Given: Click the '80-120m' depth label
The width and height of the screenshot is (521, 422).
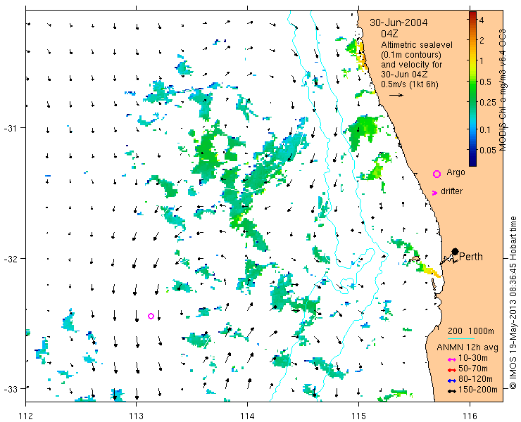Looking at the screenshot, I should point(475,379).
